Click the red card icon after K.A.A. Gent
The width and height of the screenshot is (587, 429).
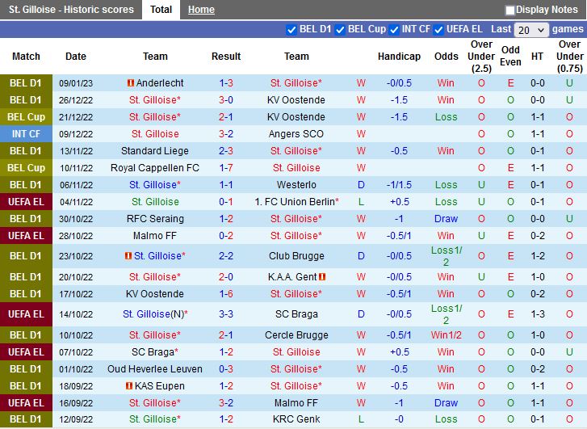(322, 277)
